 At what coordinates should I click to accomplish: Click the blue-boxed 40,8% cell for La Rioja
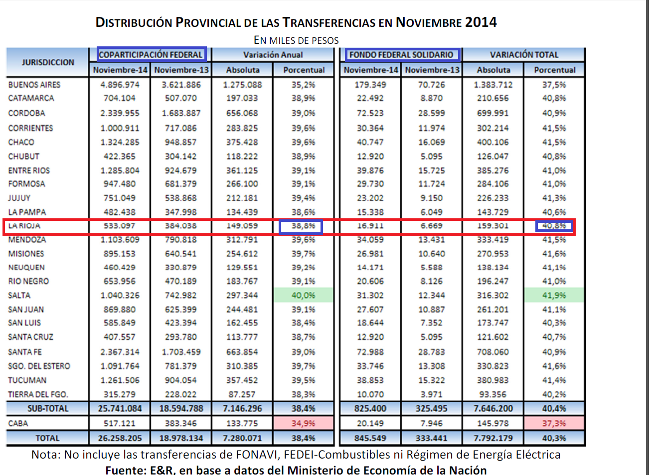coord(554,226)
